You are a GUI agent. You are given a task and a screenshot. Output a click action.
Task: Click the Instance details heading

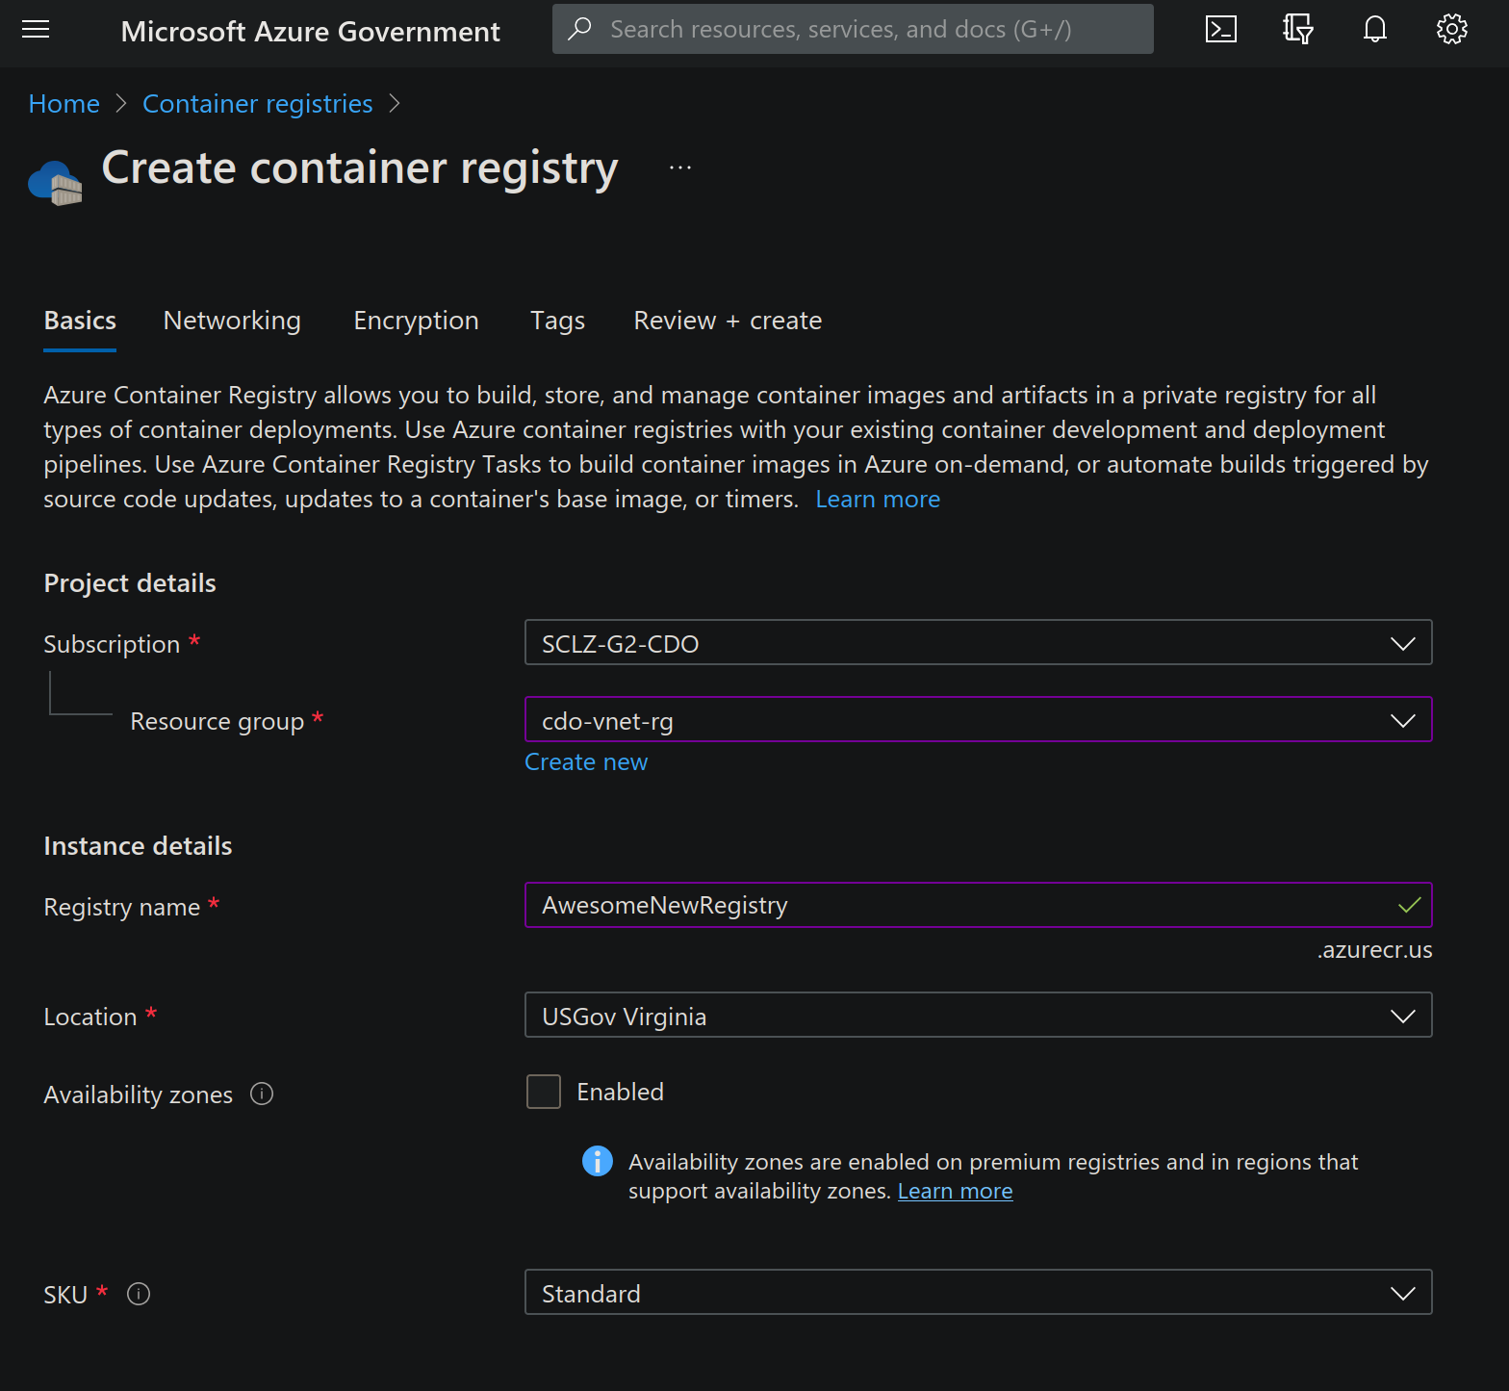pos(138,846)
